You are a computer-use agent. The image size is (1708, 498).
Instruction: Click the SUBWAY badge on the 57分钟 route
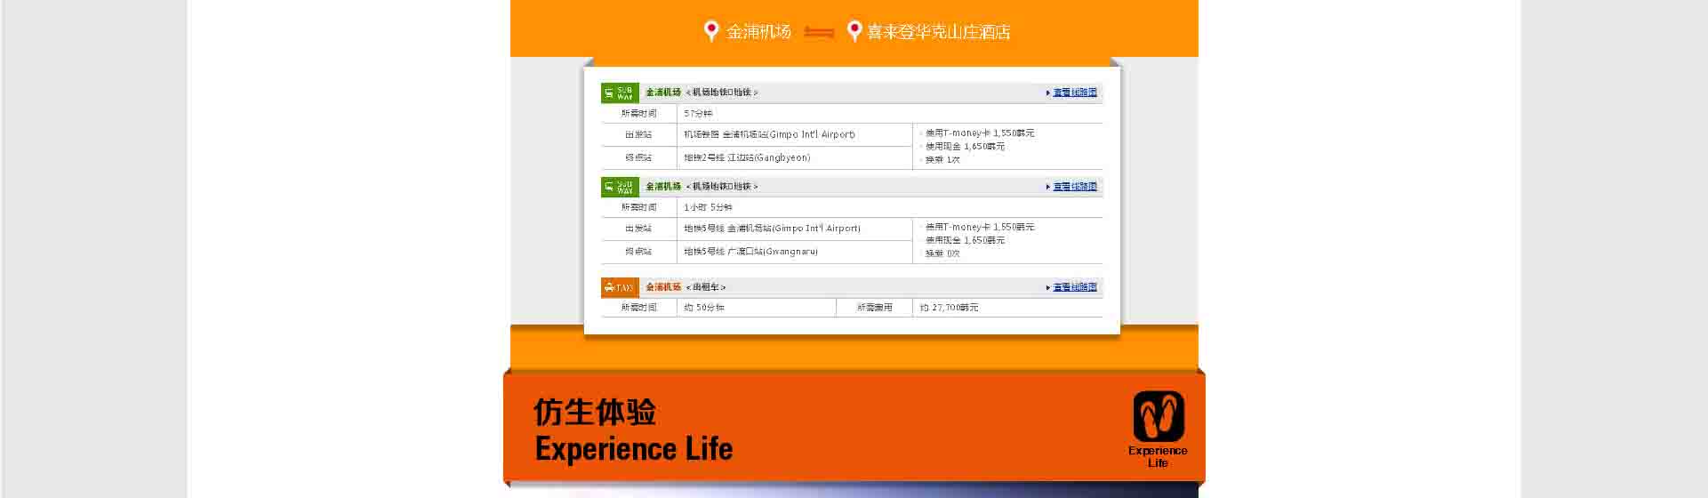pyautogui.click(x=620, y=92)
